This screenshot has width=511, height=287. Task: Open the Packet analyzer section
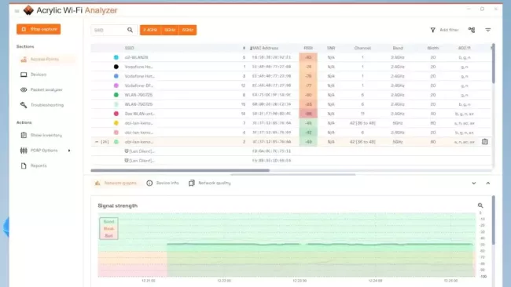46,89
